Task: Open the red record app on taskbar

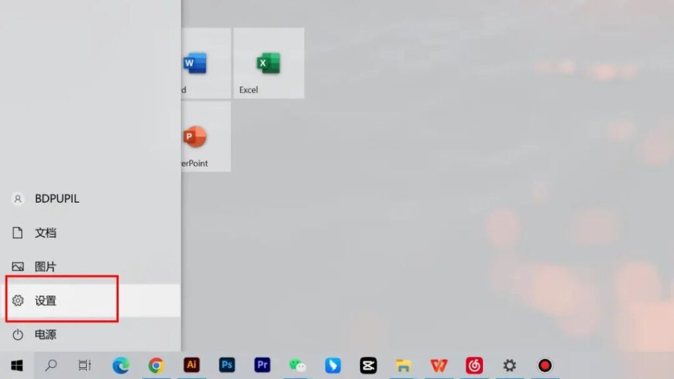Action: (544, 366)
